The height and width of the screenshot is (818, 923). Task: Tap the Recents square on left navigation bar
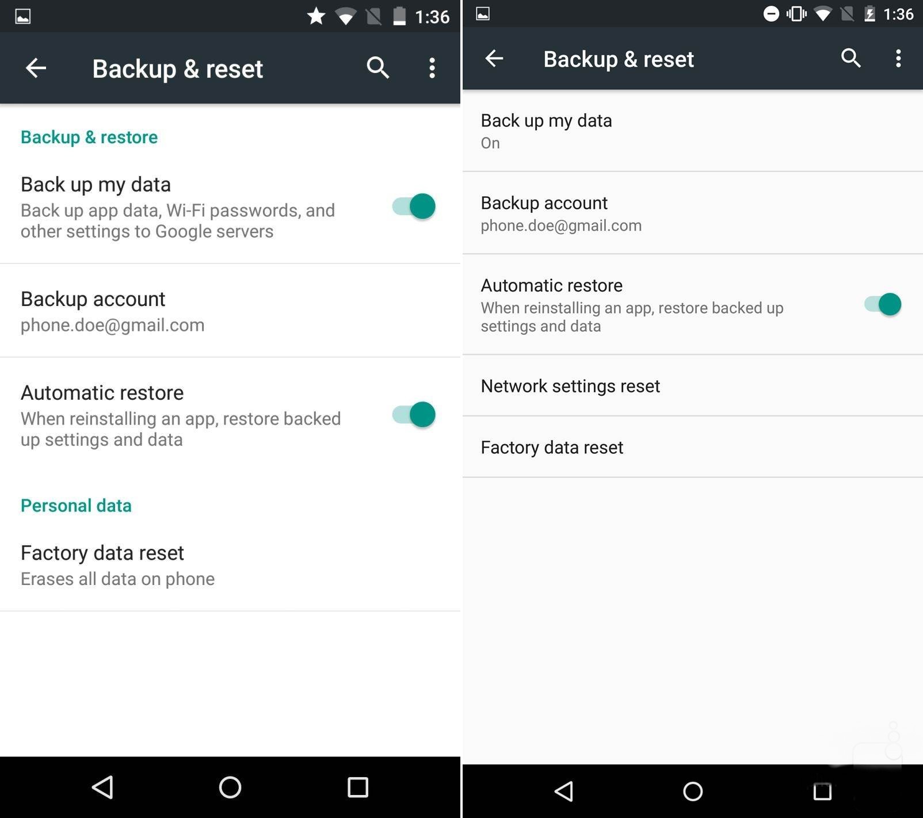[x=357, y=787]
